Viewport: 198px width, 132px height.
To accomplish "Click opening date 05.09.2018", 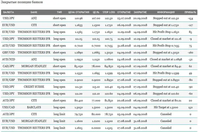I will [x=124, y=87].
